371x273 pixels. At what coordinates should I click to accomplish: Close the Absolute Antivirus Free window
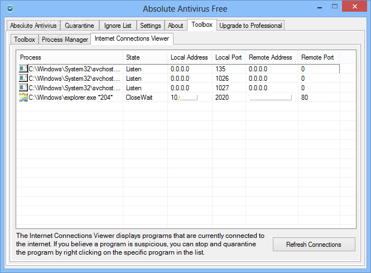pyautogui.click(x=354, y=6)
